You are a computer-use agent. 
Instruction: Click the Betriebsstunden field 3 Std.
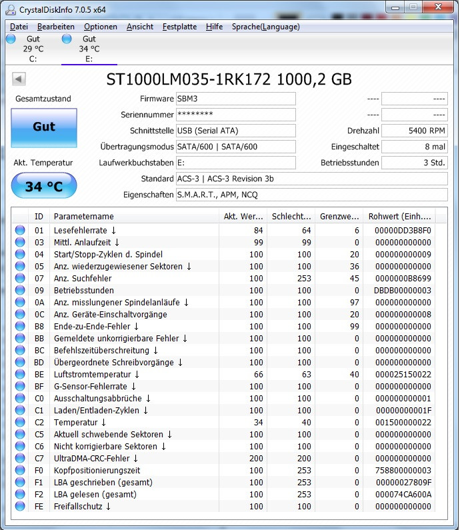[415, 163]
